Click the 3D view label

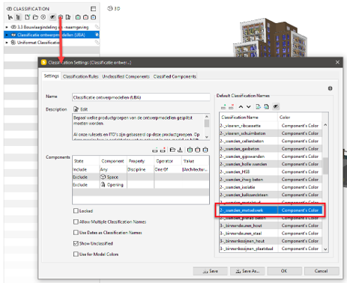coord(114,8)
